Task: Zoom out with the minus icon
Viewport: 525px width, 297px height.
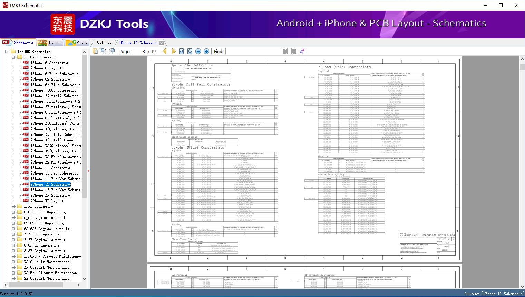Action: tap(198, 51)
